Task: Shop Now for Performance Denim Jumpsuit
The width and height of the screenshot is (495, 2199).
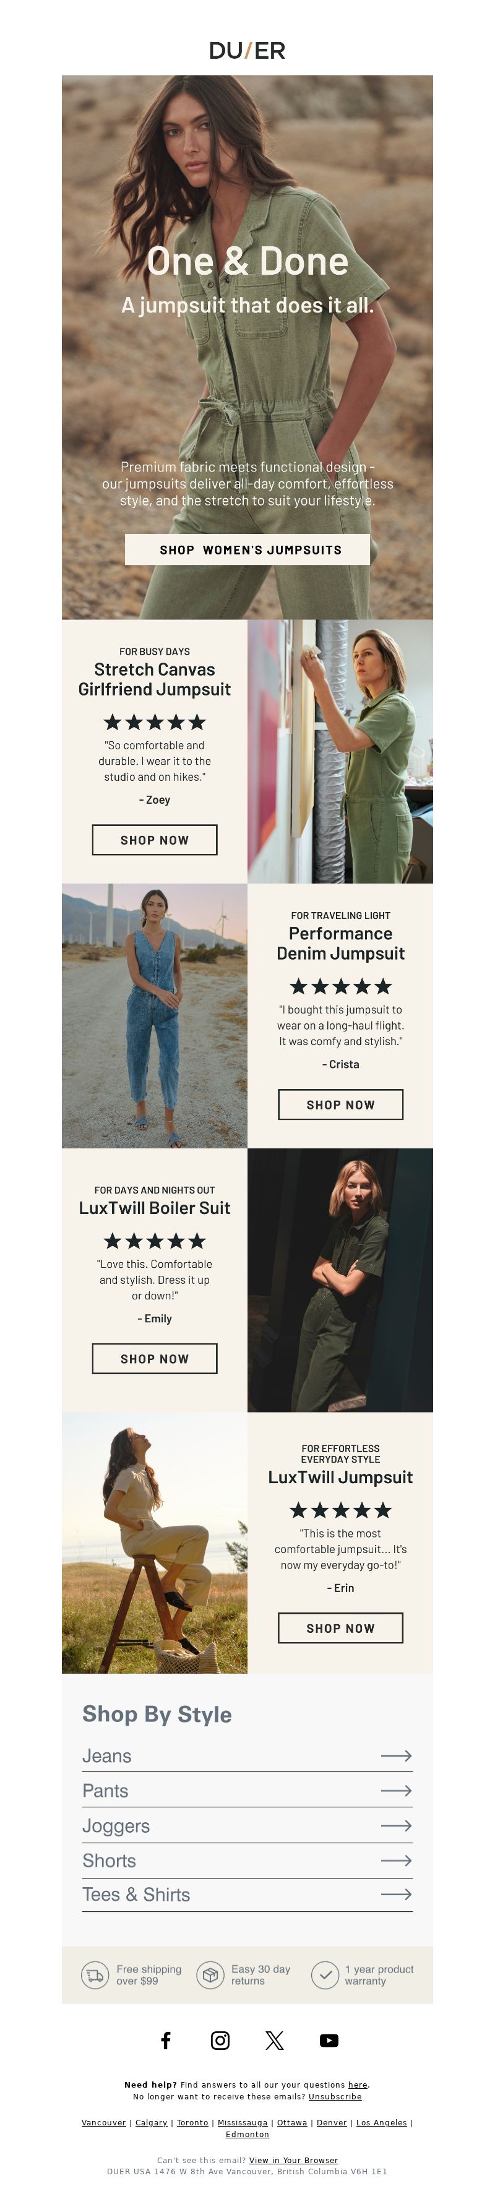Action: point(340,1104)
